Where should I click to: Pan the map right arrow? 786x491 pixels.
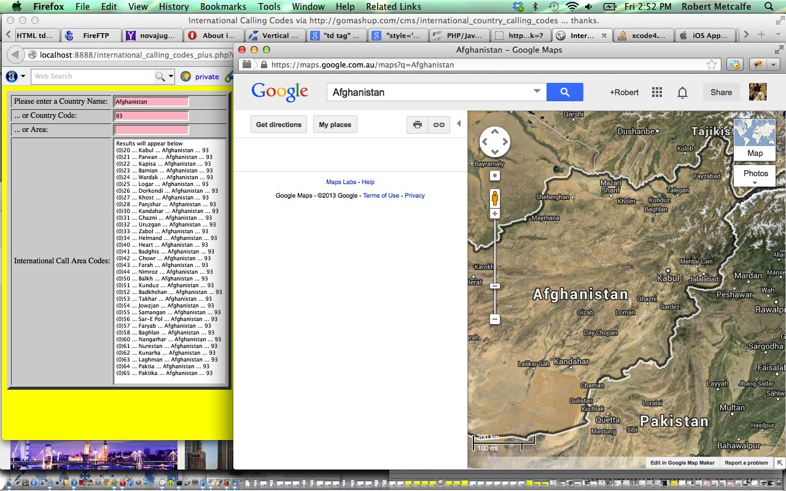[505, 142]
